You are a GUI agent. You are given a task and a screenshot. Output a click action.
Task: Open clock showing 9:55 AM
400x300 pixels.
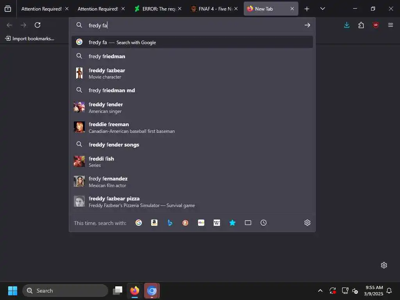374,291
